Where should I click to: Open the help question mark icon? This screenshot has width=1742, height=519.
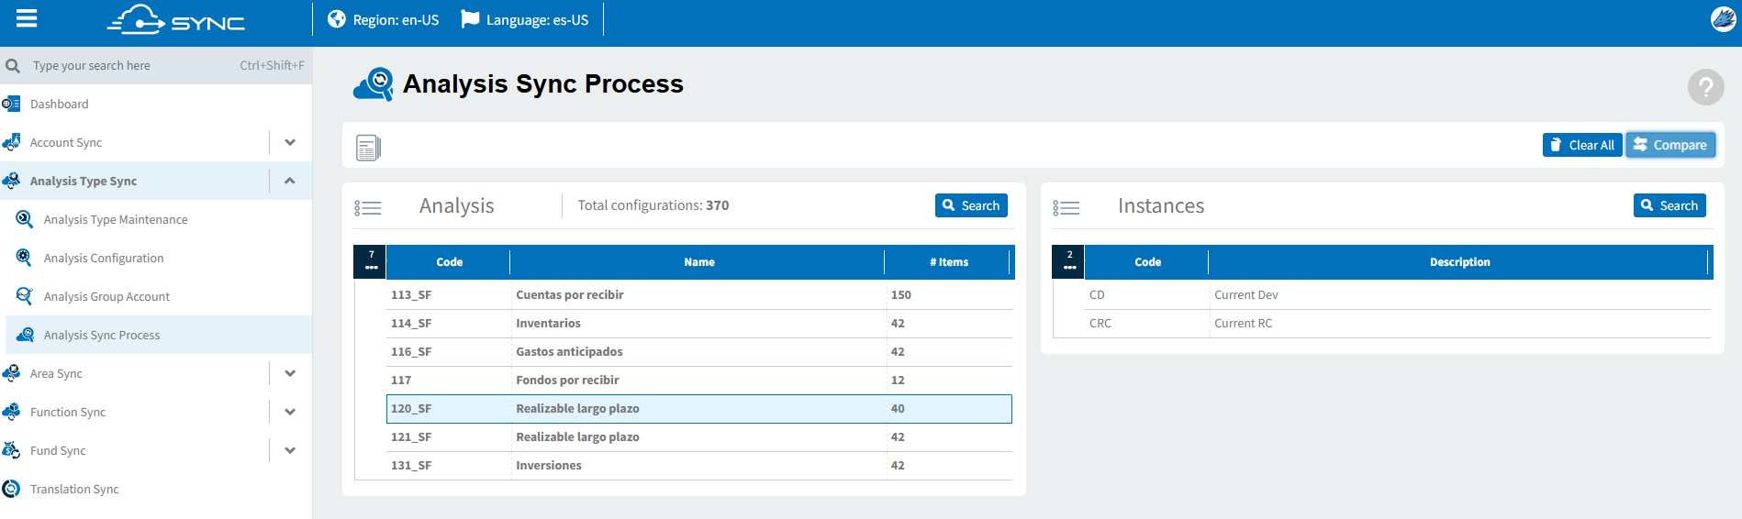click(1705, 87)
